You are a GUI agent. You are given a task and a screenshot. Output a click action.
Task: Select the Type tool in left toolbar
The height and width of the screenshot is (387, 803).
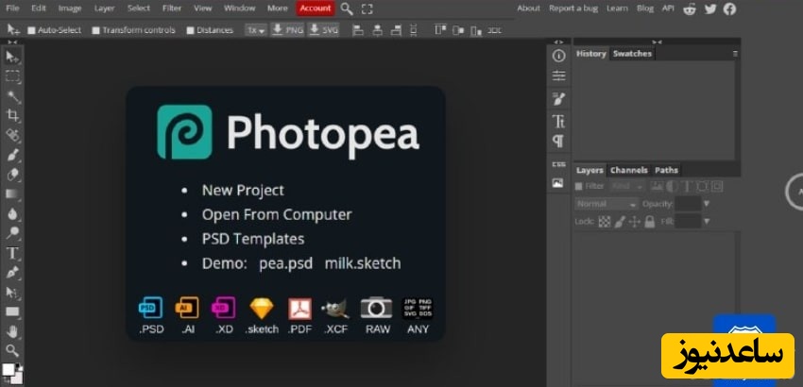[x=13, y=253]
